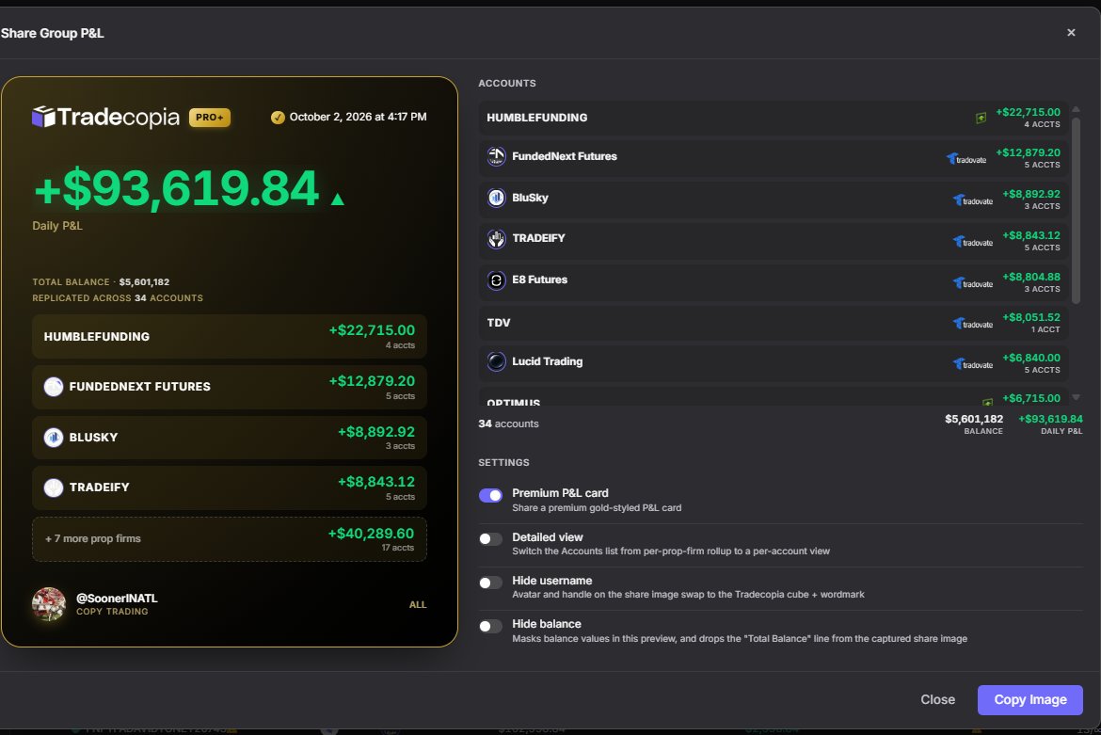Click Tradovate logo in Lucid Trading row
This screenshot has width=1101, height=735.
[972, 364]
